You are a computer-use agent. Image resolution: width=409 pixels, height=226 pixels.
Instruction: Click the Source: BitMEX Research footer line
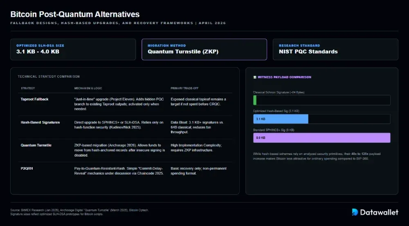tap(80, 210)
